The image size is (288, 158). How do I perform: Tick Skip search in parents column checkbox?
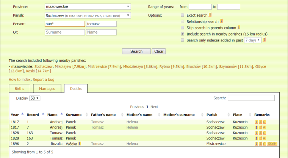(x=183, y=28)
